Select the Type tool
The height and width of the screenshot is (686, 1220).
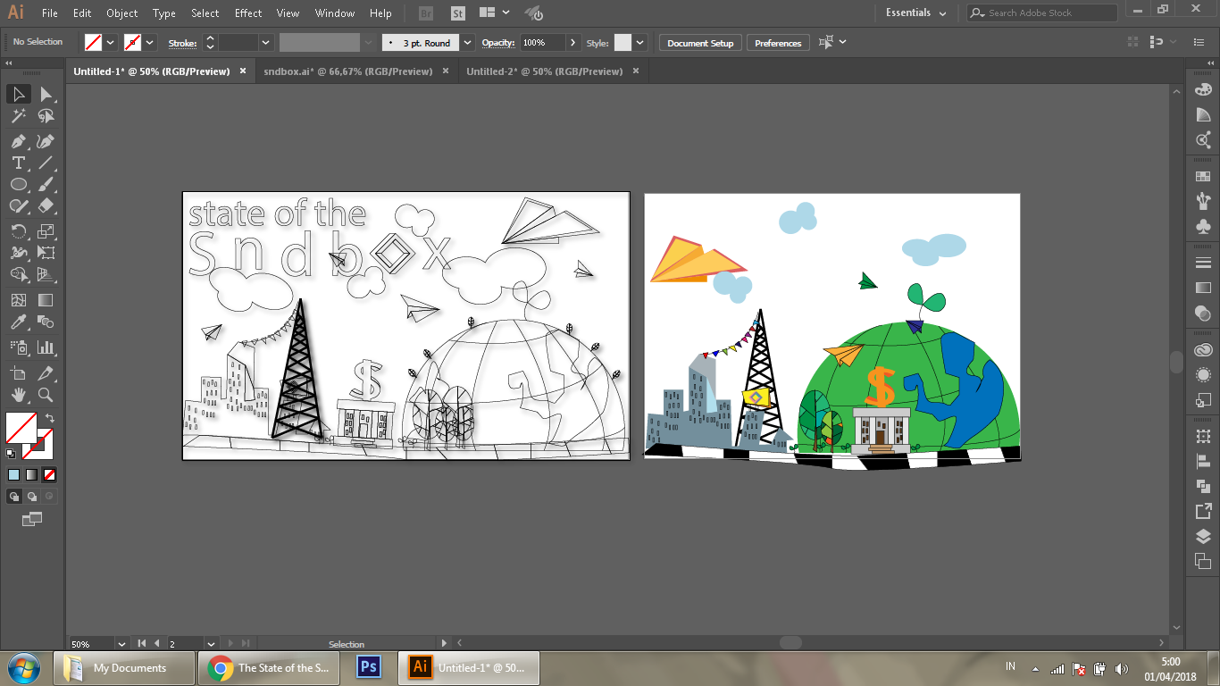coord(18,163)
